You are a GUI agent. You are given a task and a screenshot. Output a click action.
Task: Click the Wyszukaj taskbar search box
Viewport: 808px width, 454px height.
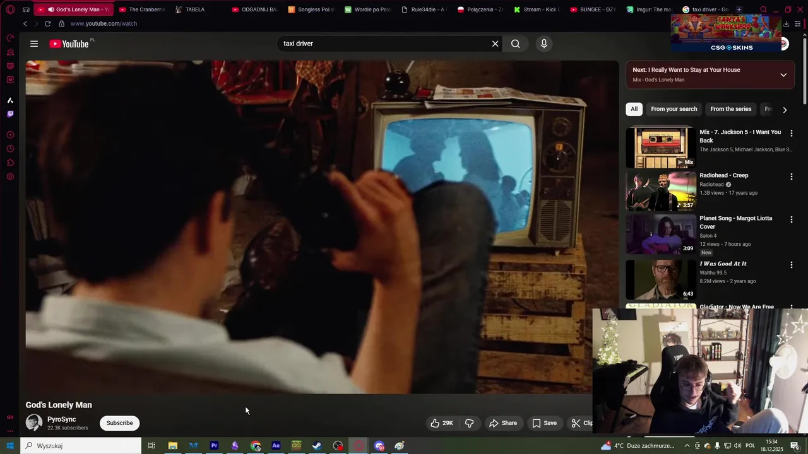click(81, 446)
